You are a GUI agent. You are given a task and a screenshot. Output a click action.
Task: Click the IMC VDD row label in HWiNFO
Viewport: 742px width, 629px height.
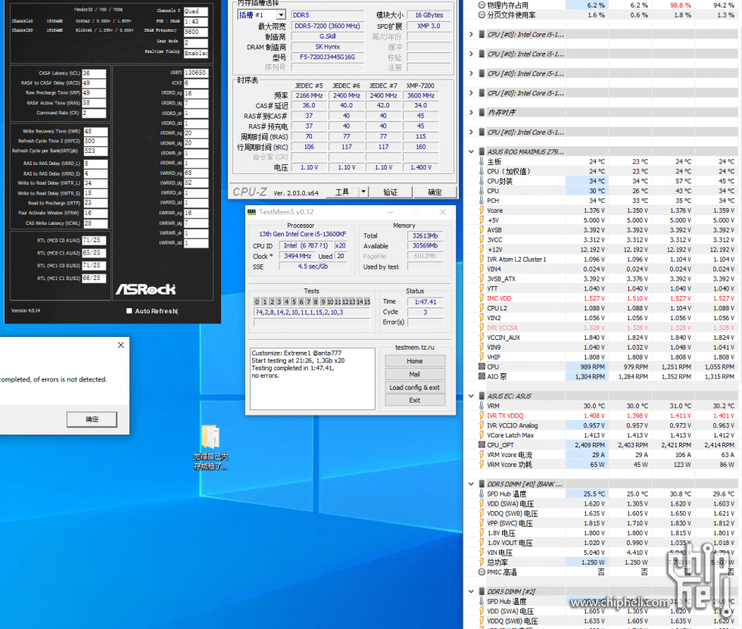[x=499, y=298]
